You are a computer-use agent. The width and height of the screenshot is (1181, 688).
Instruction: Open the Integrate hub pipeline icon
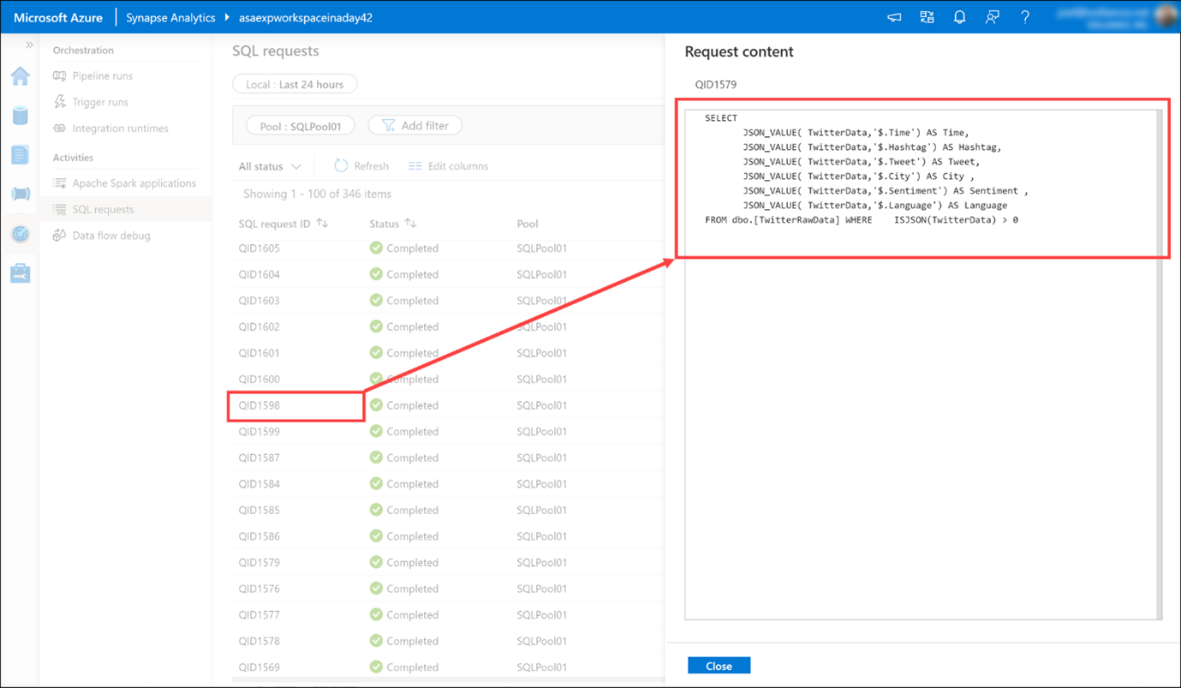point(21,194)
